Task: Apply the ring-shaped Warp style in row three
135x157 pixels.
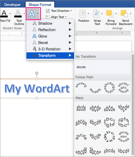Action: (109, 137)
